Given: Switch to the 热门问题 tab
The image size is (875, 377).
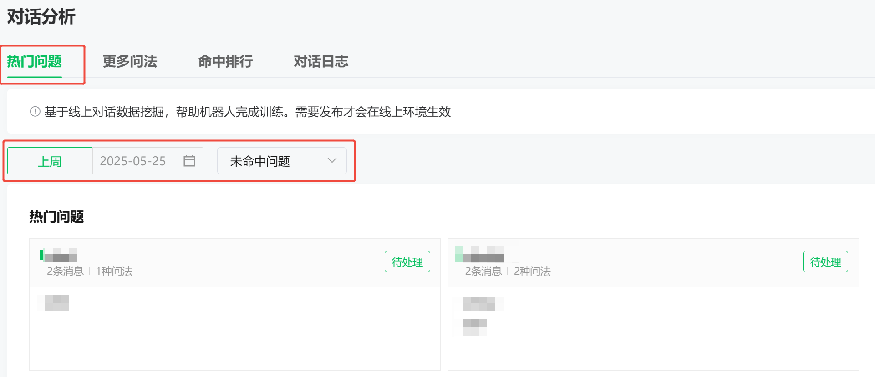Looking at the screenshot, I should point(35,61).
